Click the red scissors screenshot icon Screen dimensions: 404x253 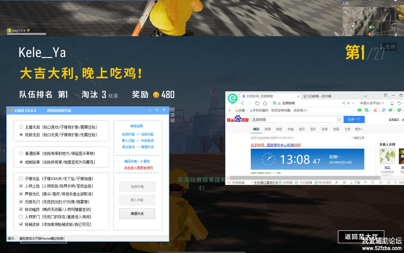375,110
